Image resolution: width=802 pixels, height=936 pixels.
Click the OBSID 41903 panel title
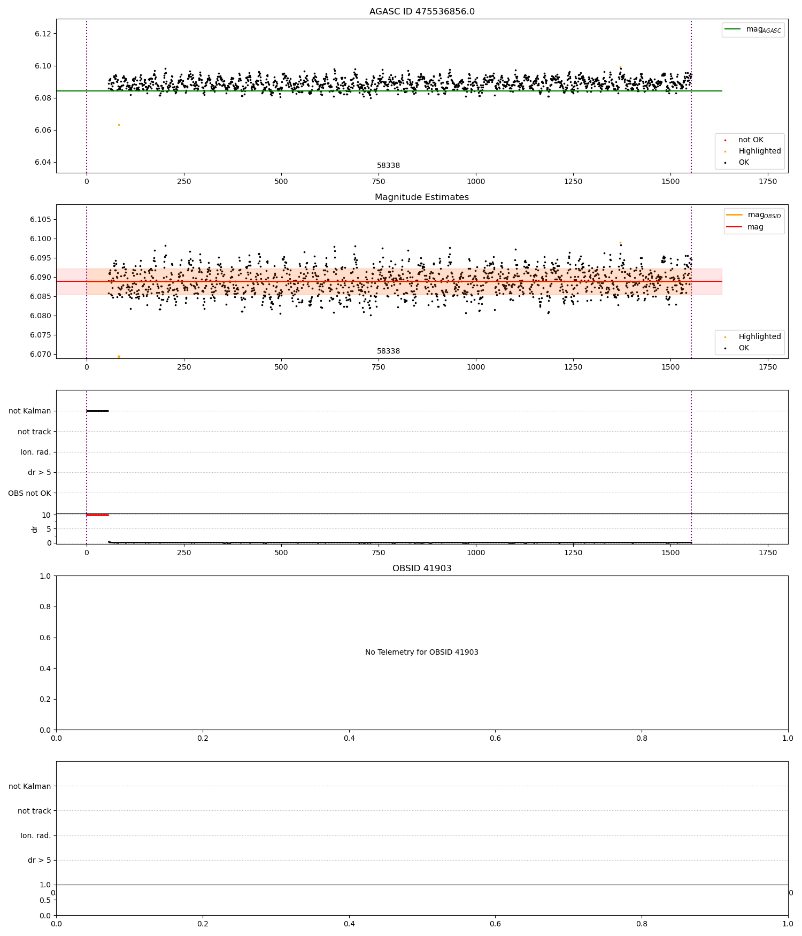click(422, 569)
